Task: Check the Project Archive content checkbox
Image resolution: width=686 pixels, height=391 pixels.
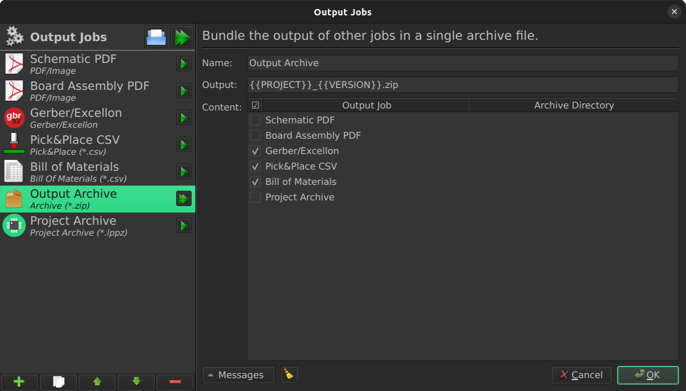Action: pos(255,198)
